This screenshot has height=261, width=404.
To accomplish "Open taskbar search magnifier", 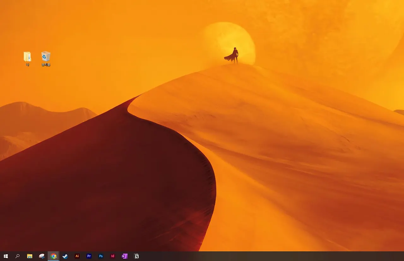I will click(18, 256).
